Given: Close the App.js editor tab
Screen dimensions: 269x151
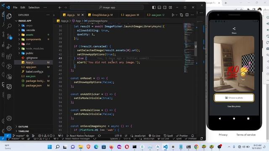Looking at the screenshot, I should pos(82,15).
